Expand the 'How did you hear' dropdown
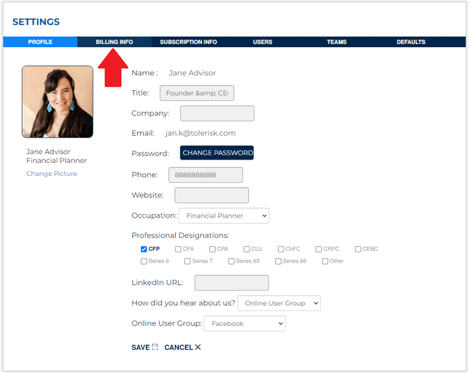Image resolution: width=469 pixels, height=373 pixels. 278,303
